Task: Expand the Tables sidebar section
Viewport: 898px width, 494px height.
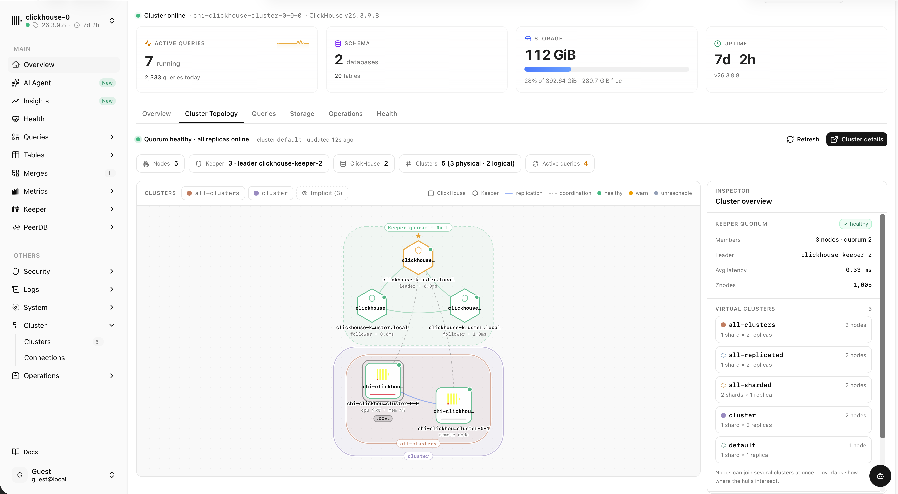Action: pyautogui.click(x=112, y=155)
